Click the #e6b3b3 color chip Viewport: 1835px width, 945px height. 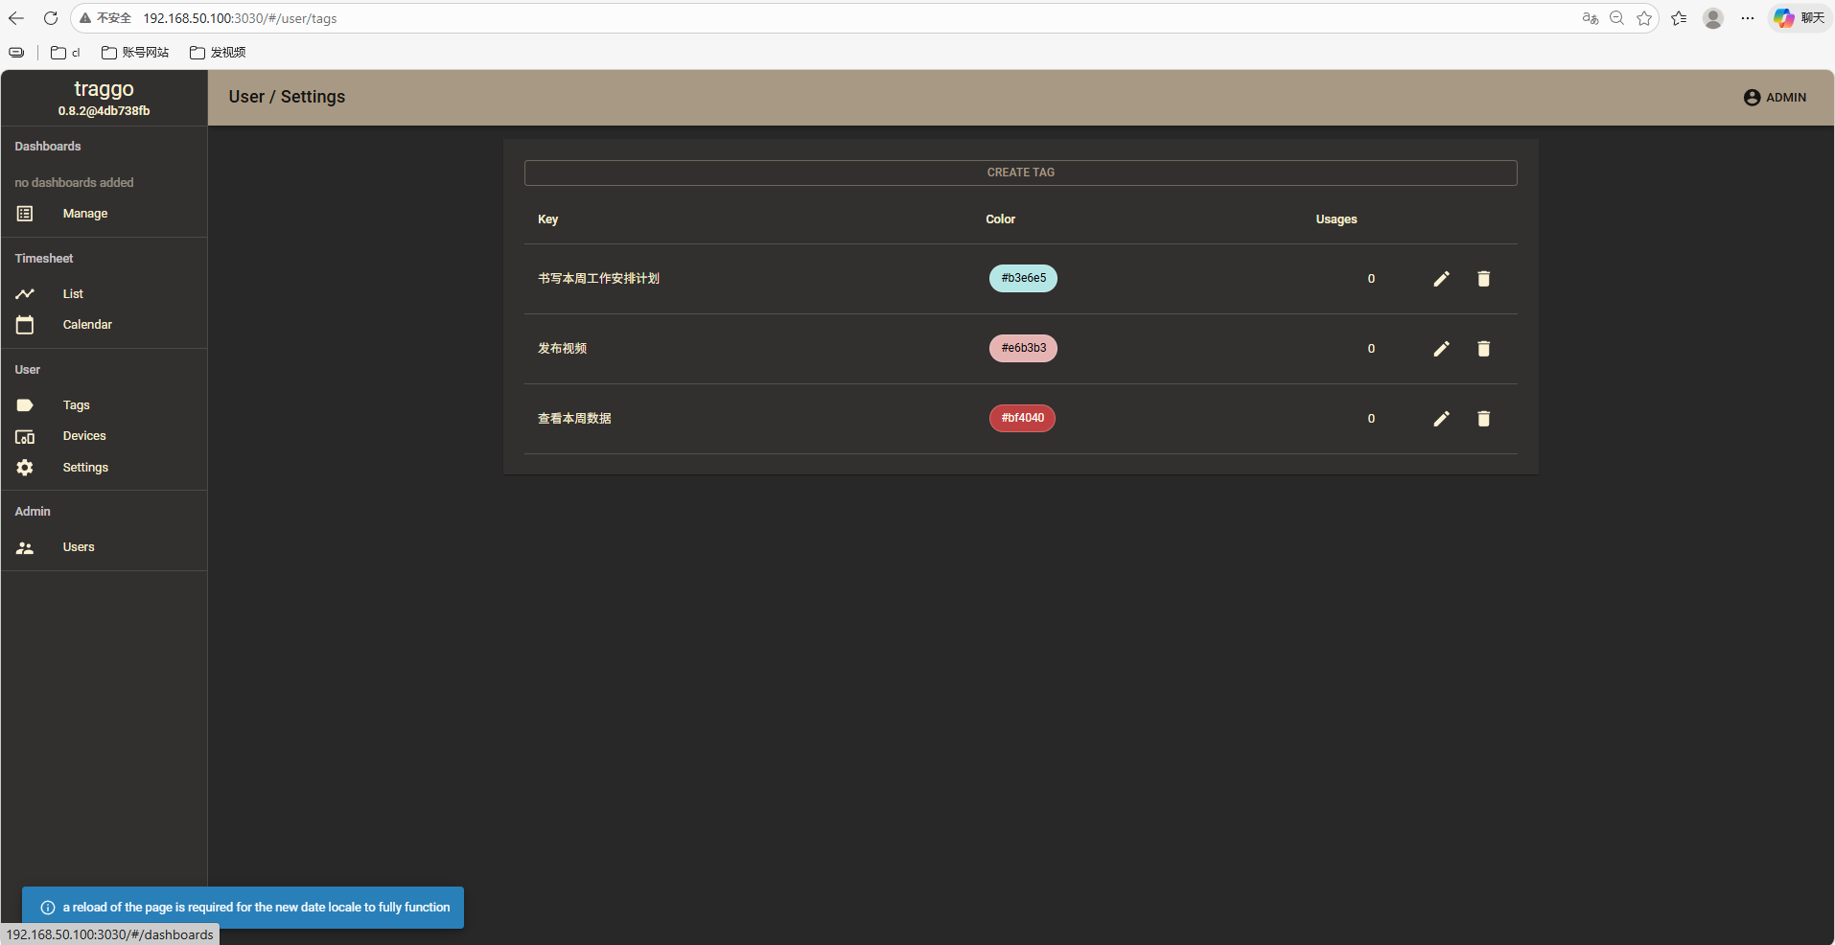[x=1023, y=348]
